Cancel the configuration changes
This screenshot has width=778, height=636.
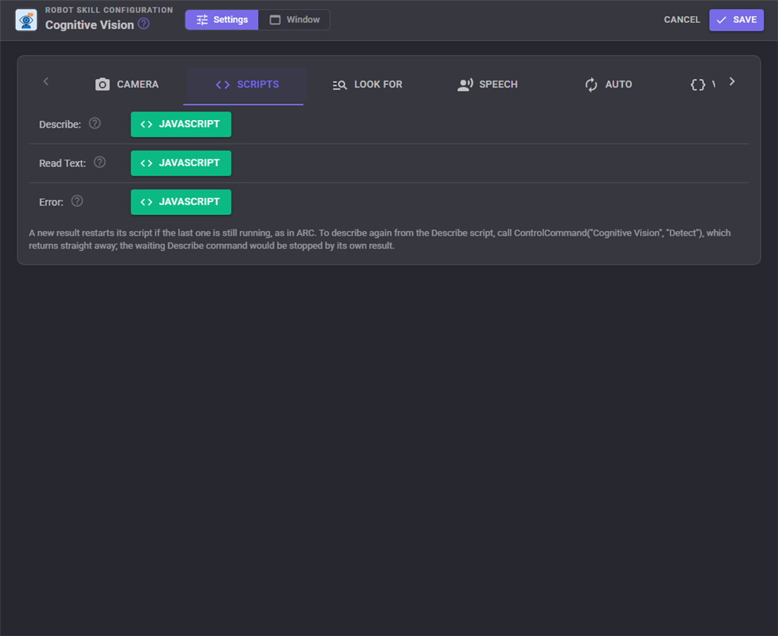pos(682,20)
